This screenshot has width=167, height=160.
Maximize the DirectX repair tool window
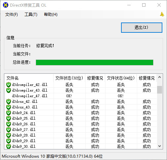144,5
